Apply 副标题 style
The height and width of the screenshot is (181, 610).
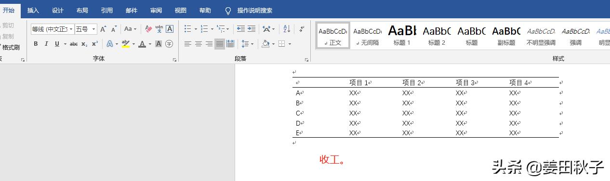(506, 35)
